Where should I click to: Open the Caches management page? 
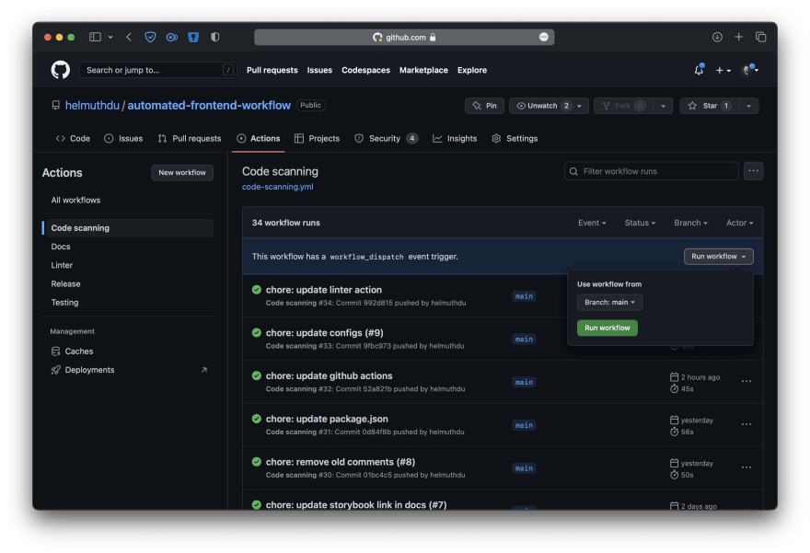coord(79,351)
